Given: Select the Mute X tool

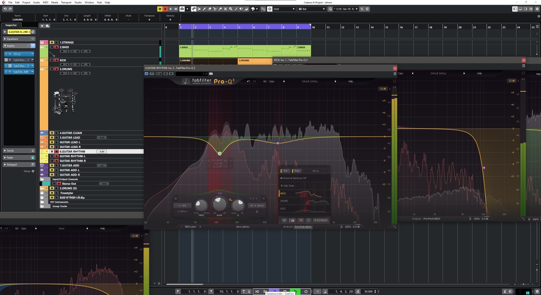Looking at the screenshot, I should pos(225,9).
